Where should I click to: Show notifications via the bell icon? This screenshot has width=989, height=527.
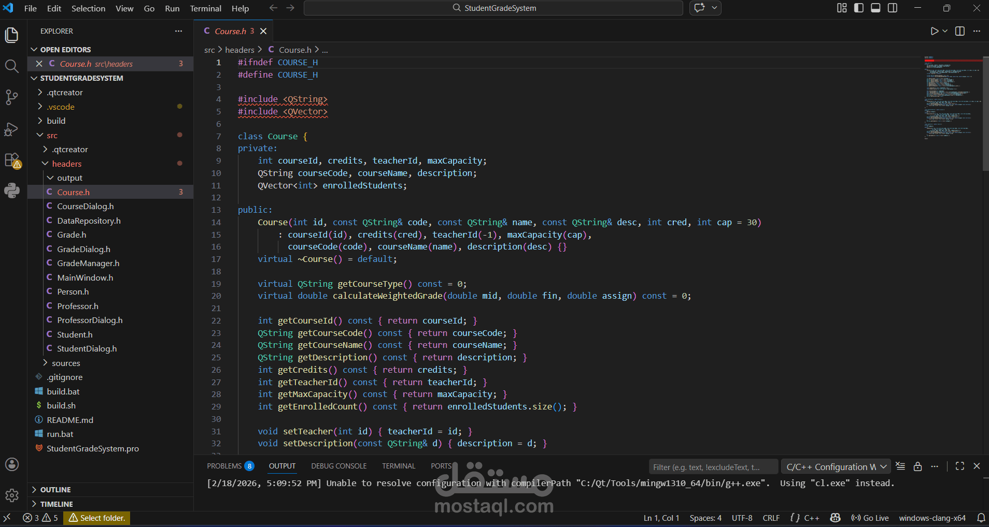(981, 518)
